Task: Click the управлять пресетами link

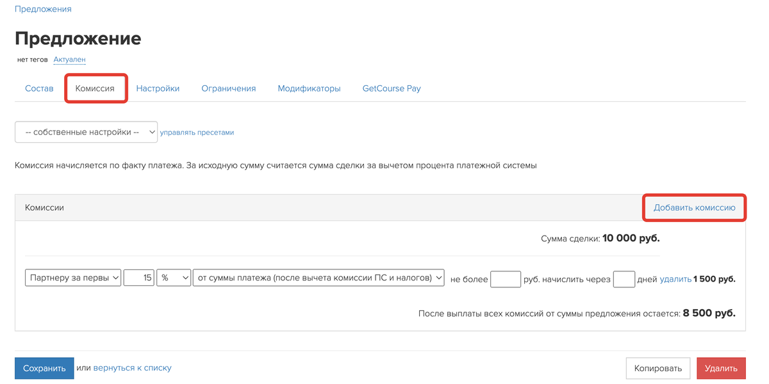Action: 197,132
